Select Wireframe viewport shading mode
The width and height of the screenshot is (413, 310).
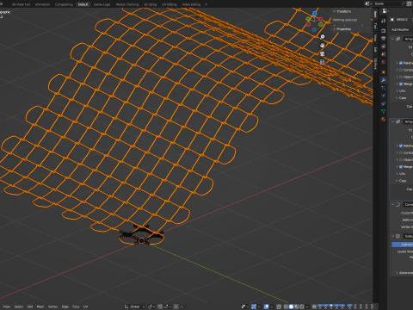pyautogui.click(x=286, y=307)
